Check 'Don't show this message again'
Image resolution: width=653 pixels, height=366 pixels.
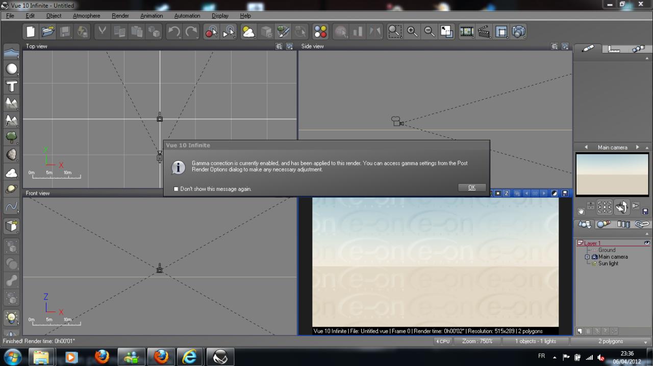[176, 189]
